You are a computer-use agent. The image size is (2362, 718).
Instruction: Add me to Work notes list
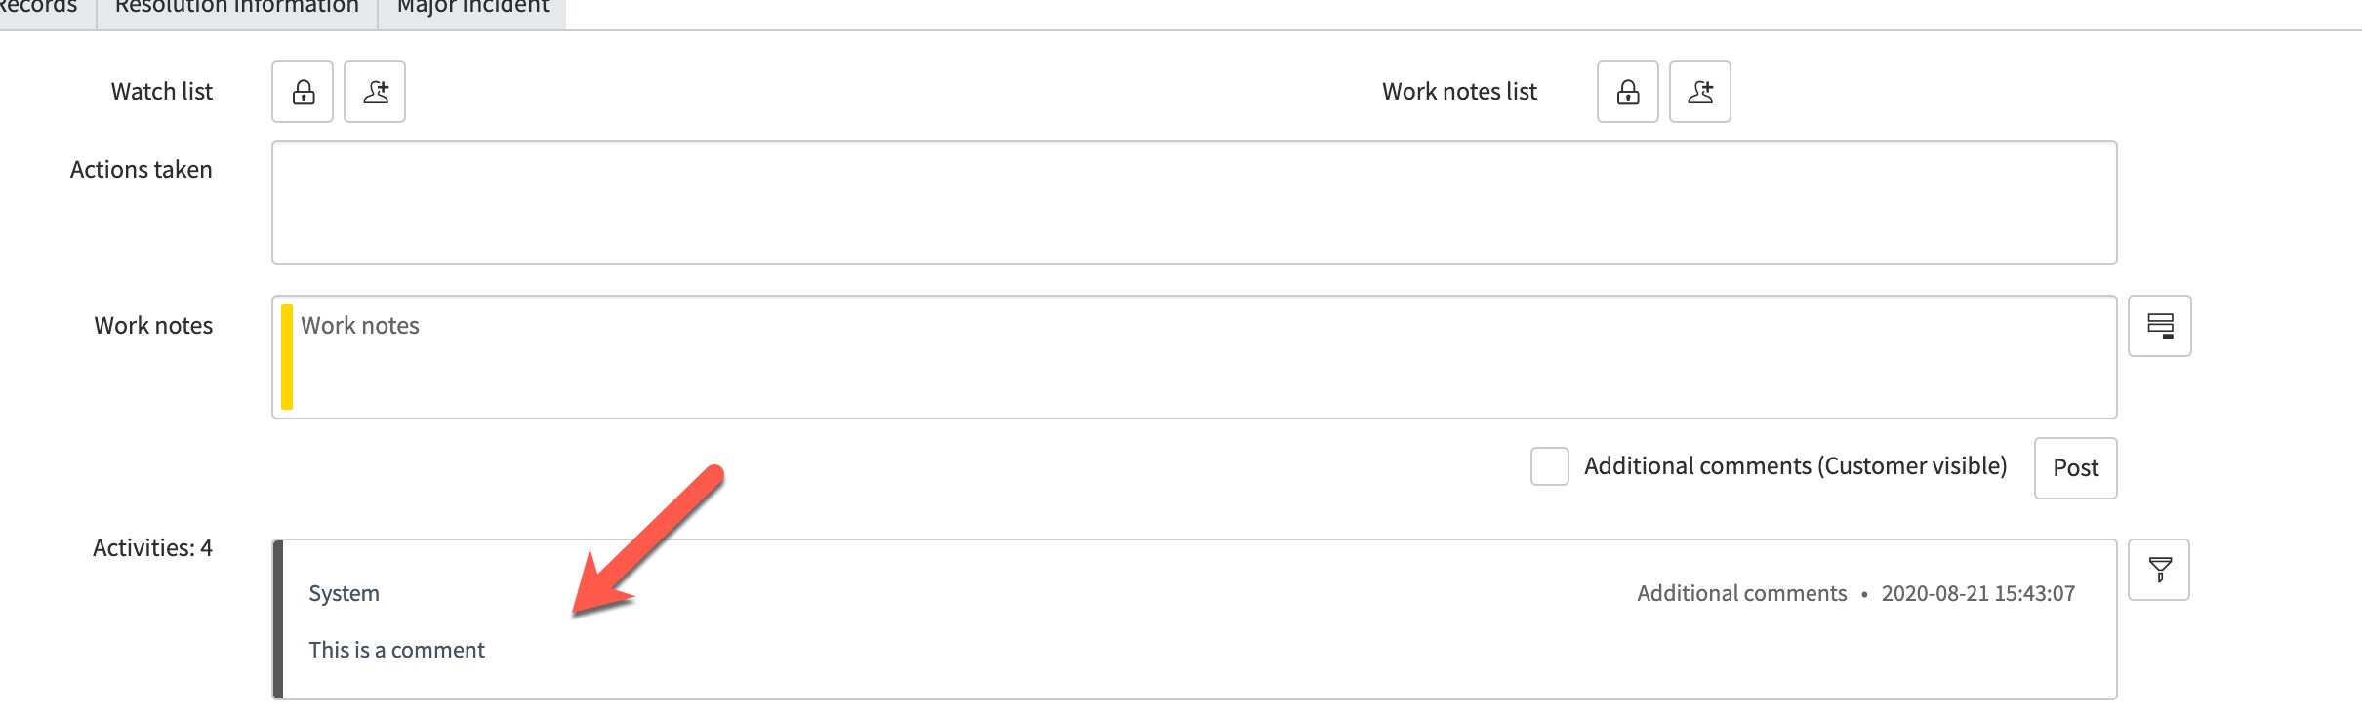1699,92
